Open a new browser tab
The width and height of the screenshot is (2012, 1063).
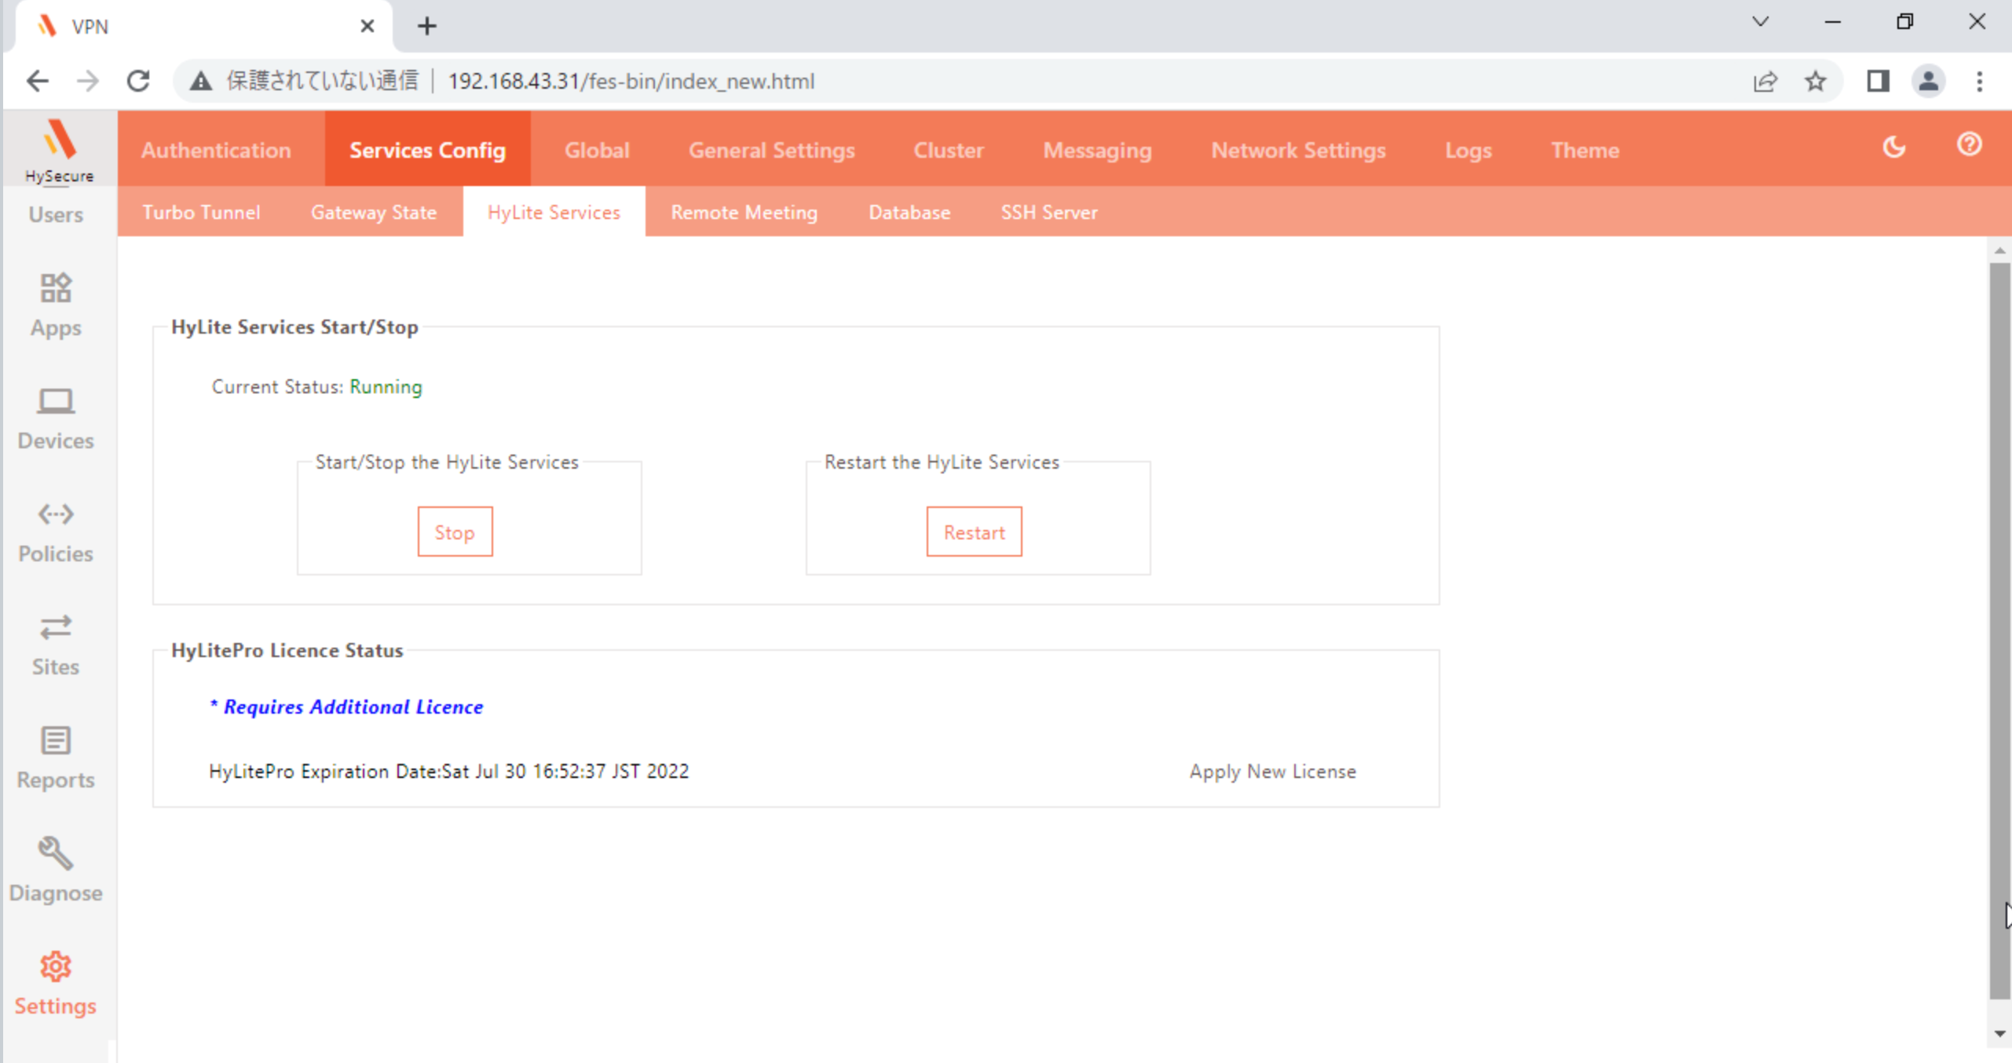426,26
